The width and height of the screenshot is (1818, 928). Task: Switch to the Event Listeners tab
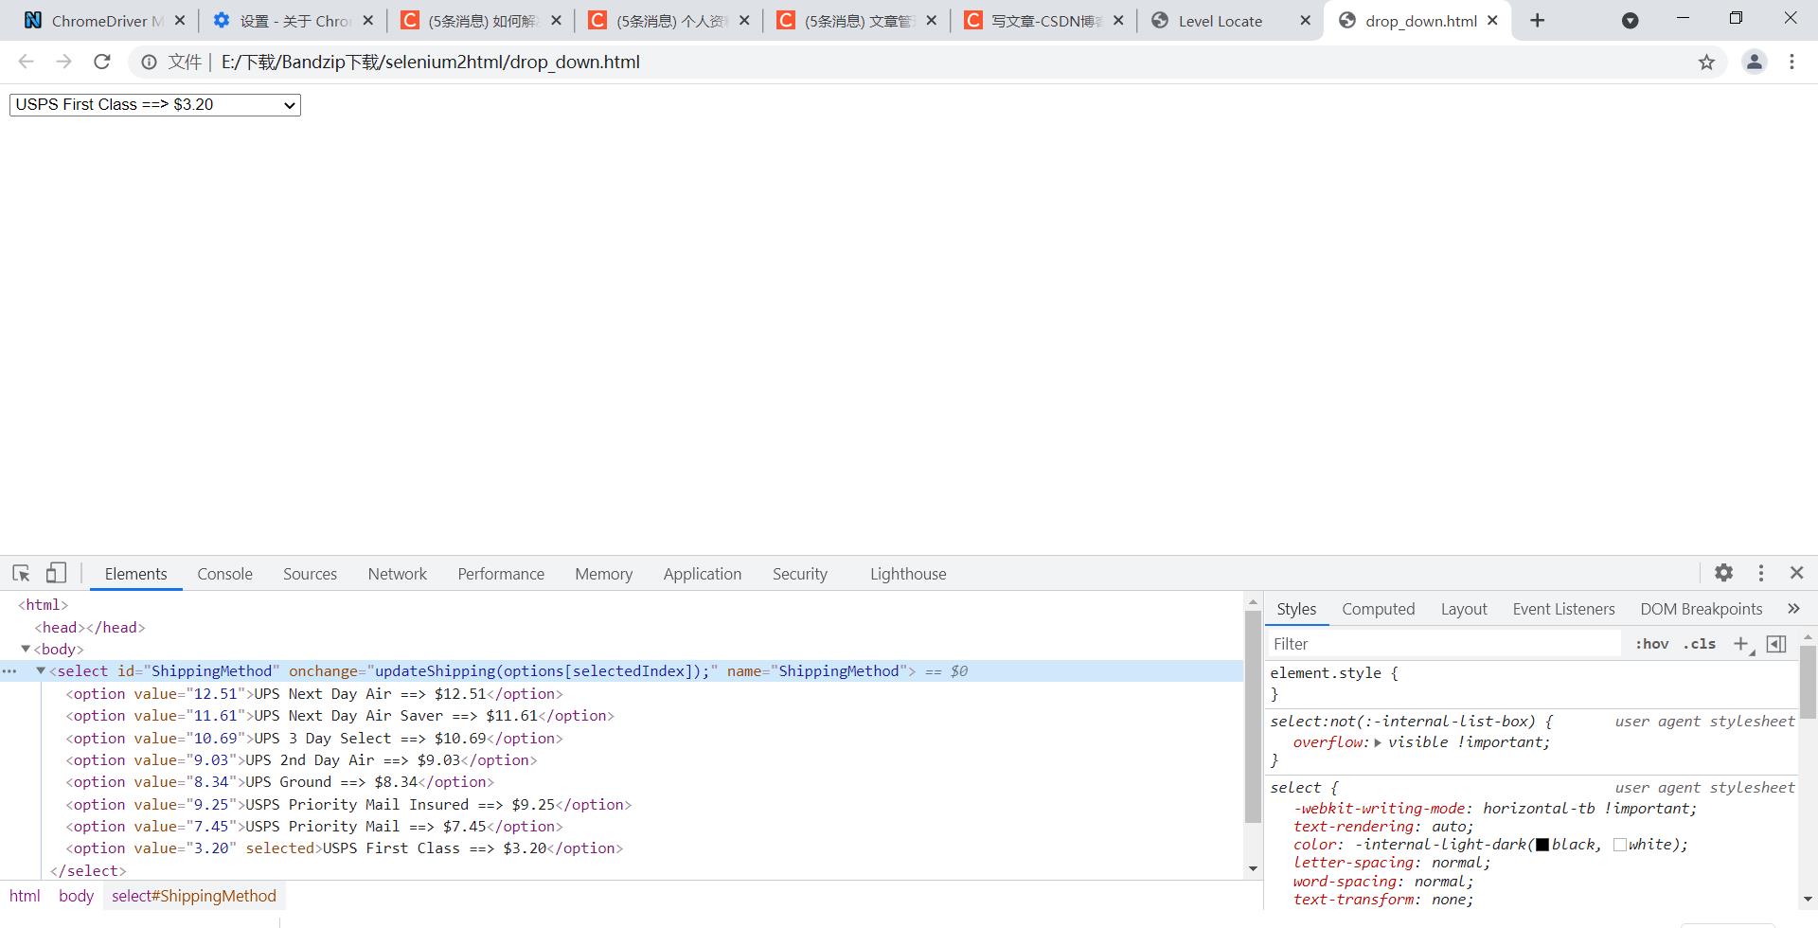(1563, 609)
